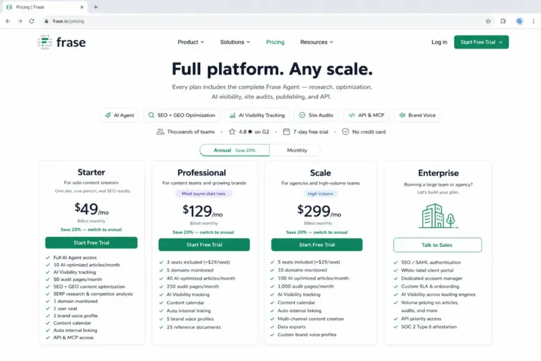Click the SEO + GEO magnifier icon
Screen dimensions: 541x361
pos(151,115)
